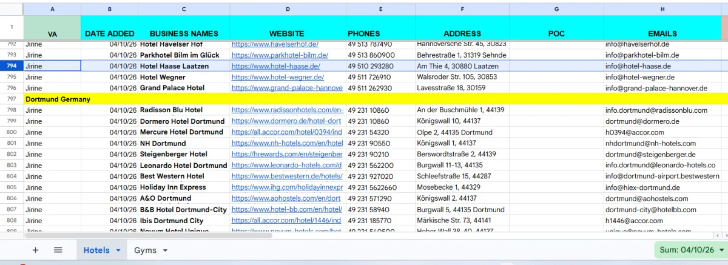This screenshot has height=265, width=728.
Task: Select the Jirine cell in row 794
Action: click(52, 66)
